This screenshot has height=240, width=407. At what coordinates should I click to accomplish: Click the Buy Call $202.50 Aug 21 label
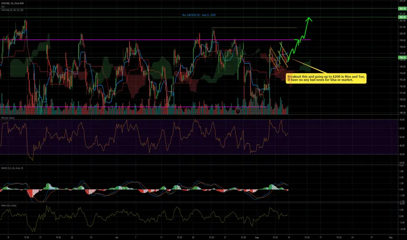pos(199,15)
